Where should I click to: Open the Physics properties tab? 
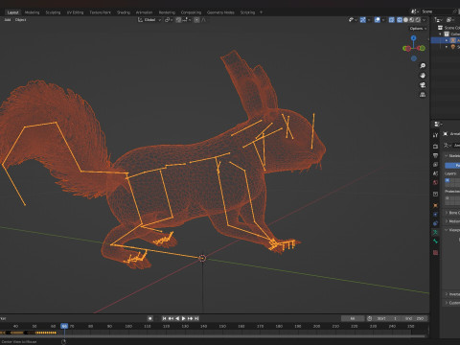(x=435, y=215)
